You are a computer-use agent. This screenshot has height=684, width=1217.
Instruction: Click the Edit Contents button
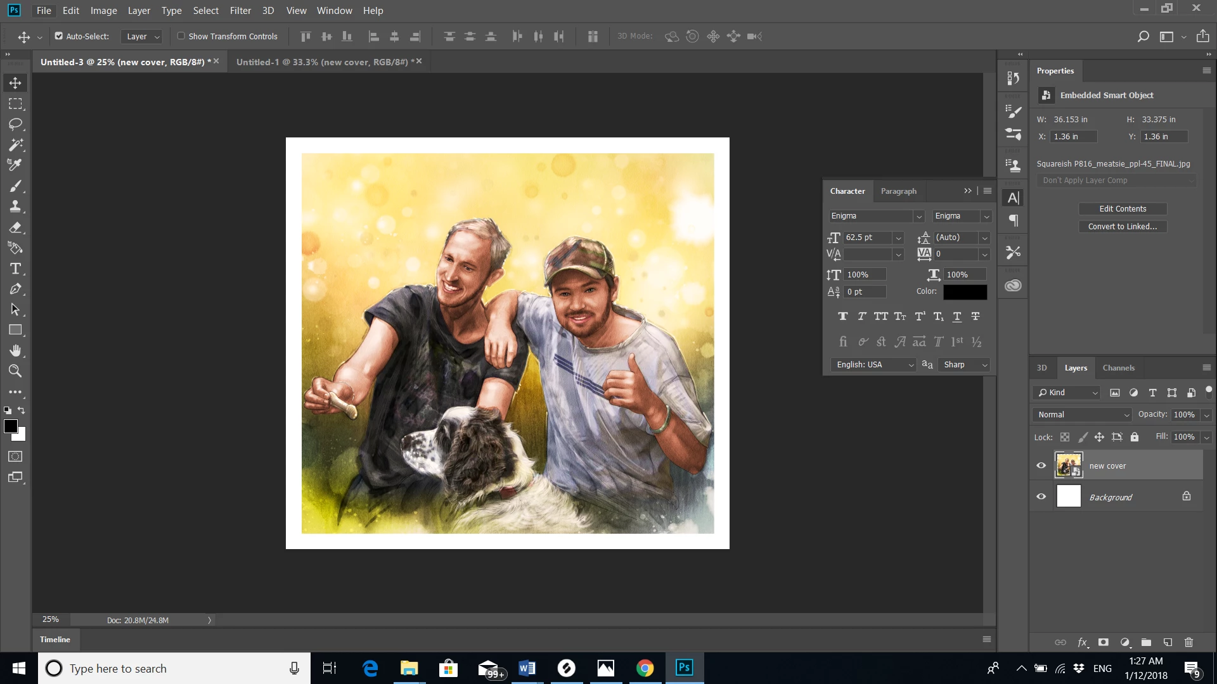click(1122, 208)
